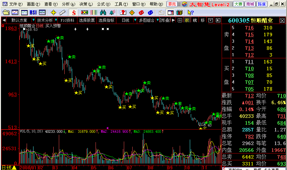The height and width of the screenshot is (170, 287).
Task: Click the 商城 button
Action: 250,4
